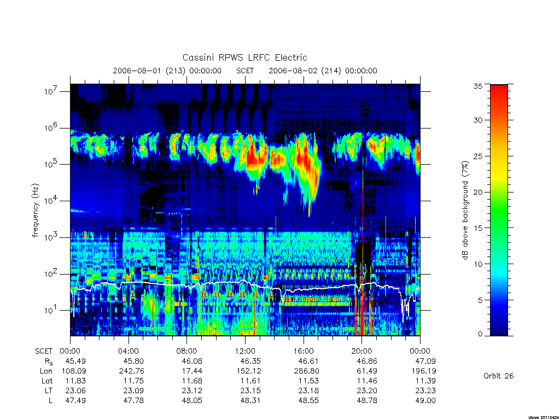Click the Lon value '61.49'
This screenshot has height=420, width=560.
click(x=367, y=371)
